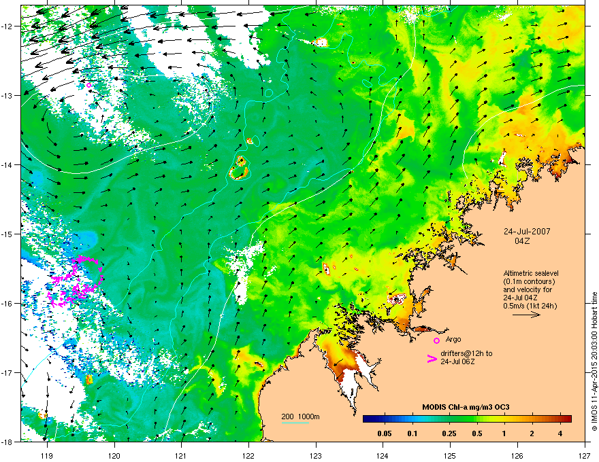Image resolution: width=599 pixels, height=462 pixels.
Task: Click the MODIS chlorophyll color bar
Action: pos(467,419)
